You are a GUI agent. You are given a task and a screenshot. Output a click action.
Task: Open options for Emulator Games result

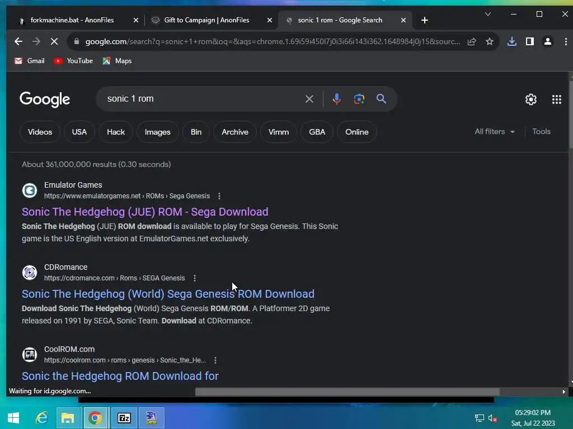(x=219, y=196)
